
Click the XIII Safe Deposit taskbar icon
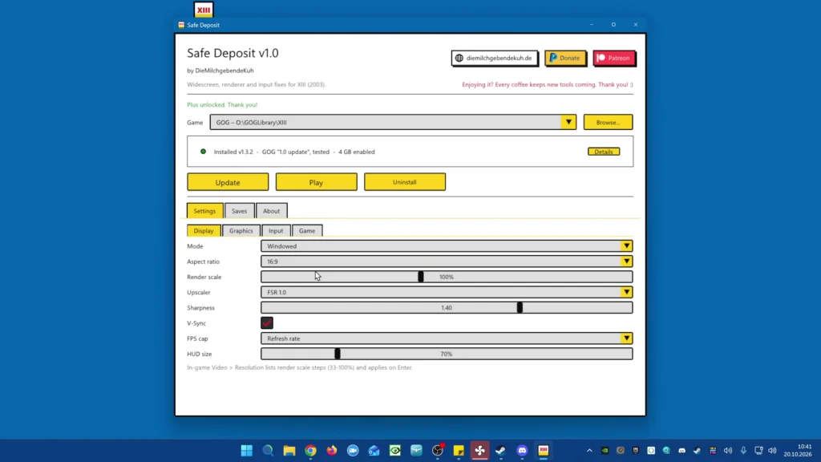pos(544,451)
